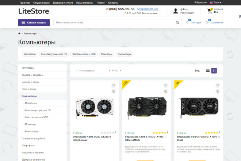Open Гарантия in the top menu
The height and width of the screenshot is (161, 241).
25,3
